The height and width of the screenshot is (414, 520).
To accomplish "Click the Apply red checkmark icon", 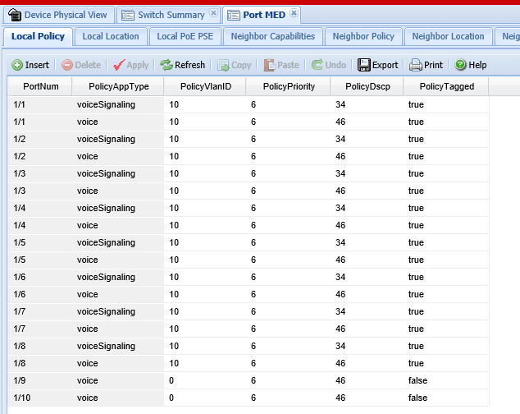I will [x=119, y=65].
